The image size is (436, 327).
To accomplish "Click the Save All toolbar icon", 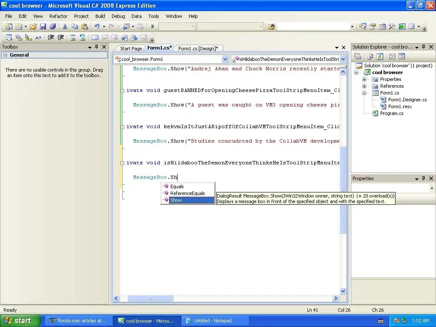I will [x=52, y=26].
